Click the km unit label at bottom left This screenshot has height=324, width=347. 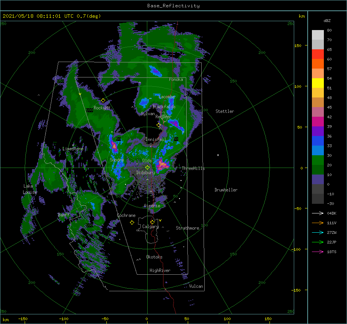click(6, 320)
